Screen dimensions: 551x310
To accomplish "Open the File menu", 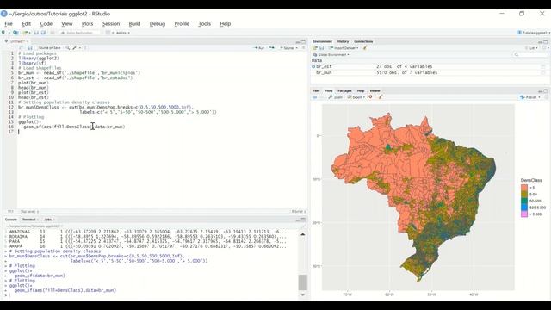I will (x=9, y=24).
